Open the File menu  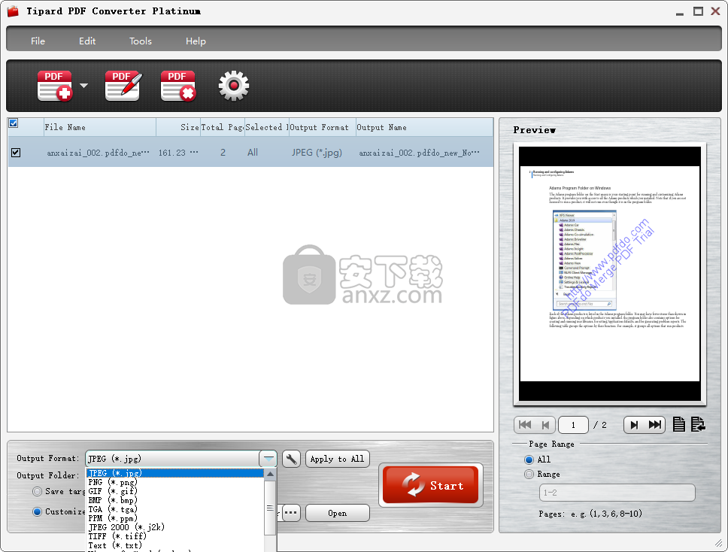coord(38,41)
